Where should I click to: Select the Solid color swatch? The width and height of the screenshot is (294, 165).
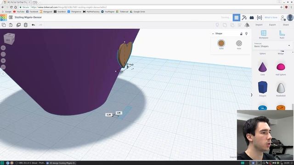(x=221, y=44)
